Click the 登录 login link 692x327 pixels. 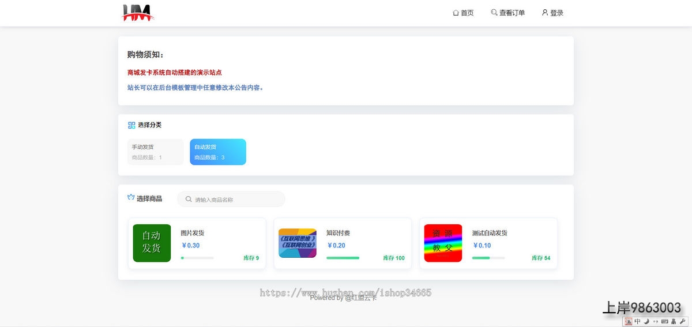pos(552,13)
